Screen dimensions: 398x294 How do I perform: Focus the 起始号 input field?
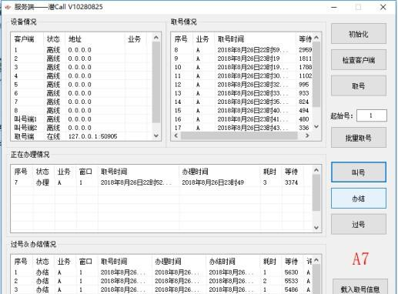(372, 115)
